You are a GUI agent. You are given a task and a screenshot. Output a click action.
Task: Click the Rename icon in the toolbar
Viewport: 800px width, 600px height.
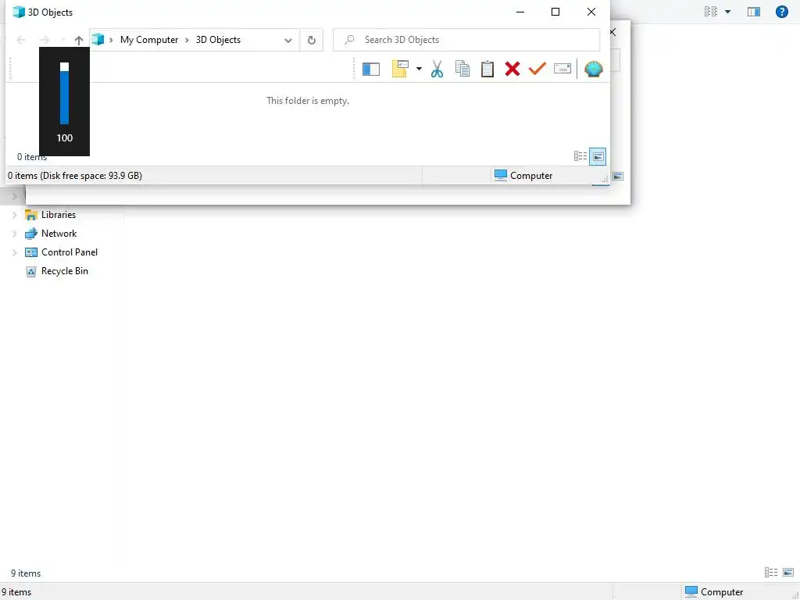coord(562,69)
